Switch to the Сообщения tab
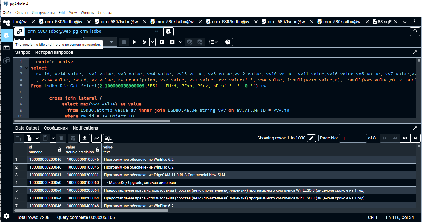The width and height of the screenshot is (422, 222). (56, 128)
